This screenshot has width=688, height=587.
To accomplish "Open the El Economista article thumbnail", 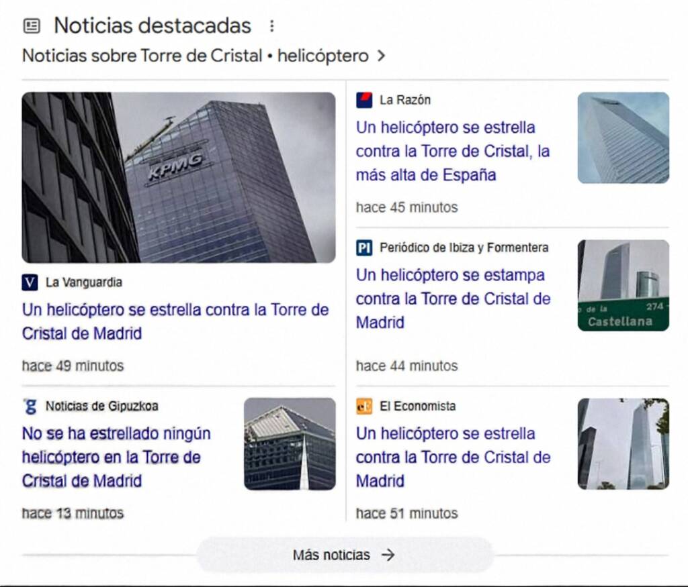I will (x=623, y=443).
